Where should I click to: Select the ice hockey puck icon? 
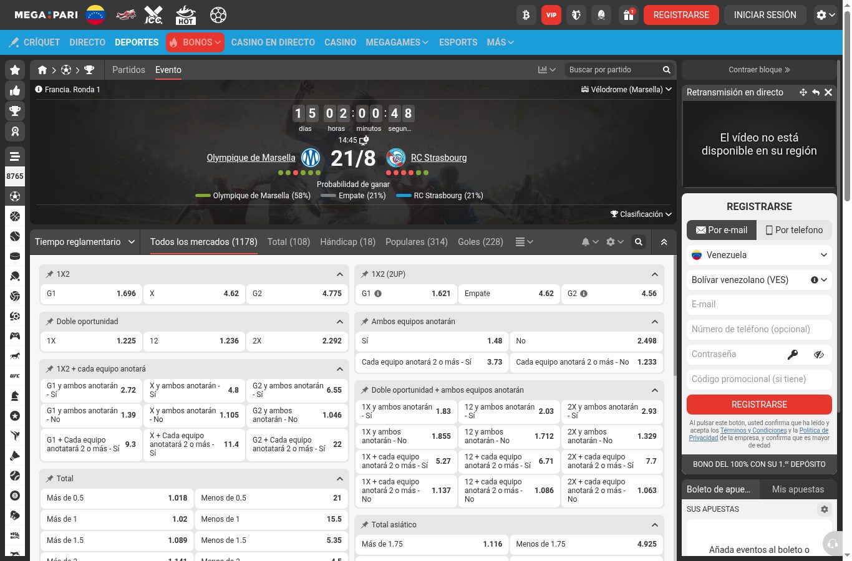[15, 256]
